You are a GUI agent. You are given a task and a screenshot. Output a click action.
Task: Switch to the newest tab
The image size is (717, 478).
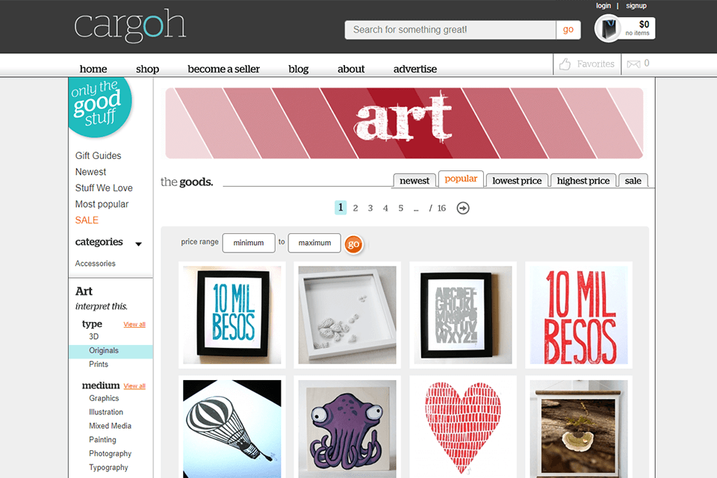click(x=415, y=181)
